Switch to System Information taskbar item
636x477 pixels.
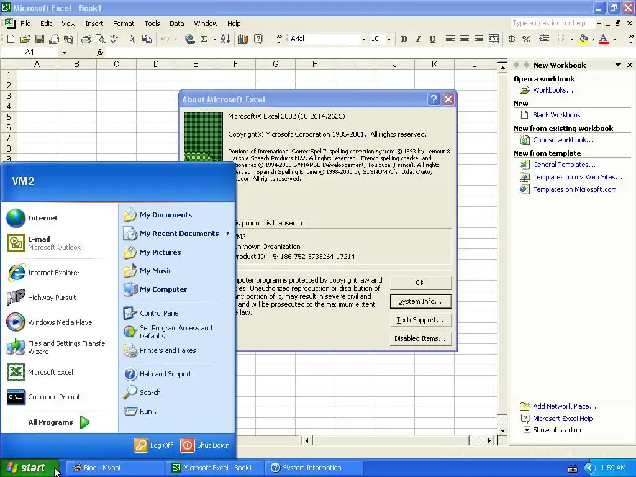click(314, 468)
